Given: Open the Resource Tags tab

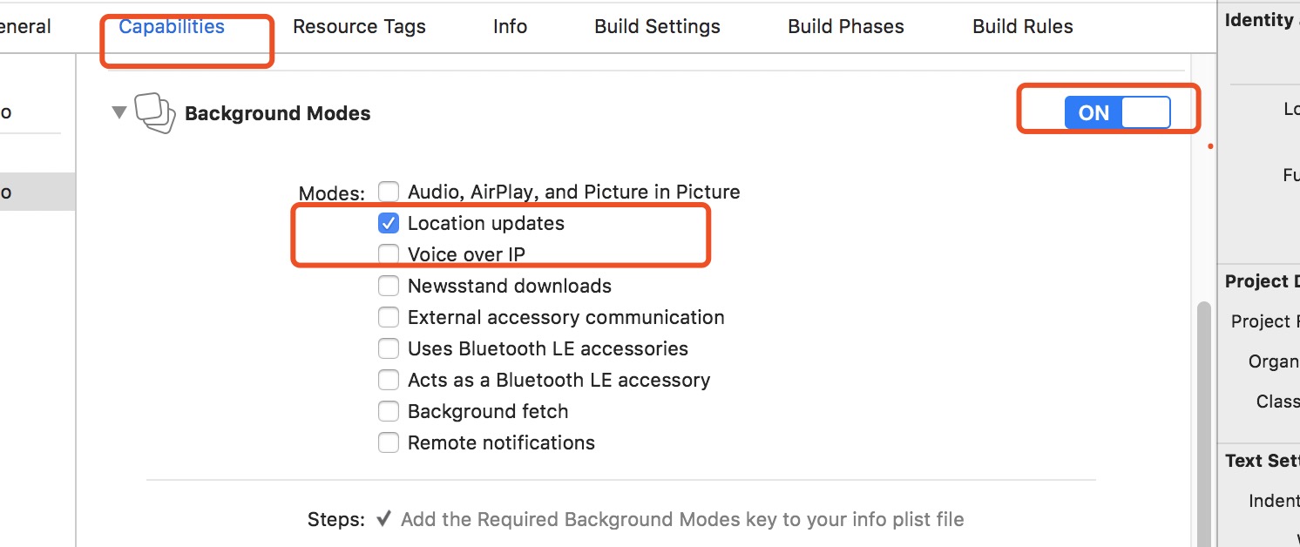Looking at the screenshot, I should click(x=359, y=27).
